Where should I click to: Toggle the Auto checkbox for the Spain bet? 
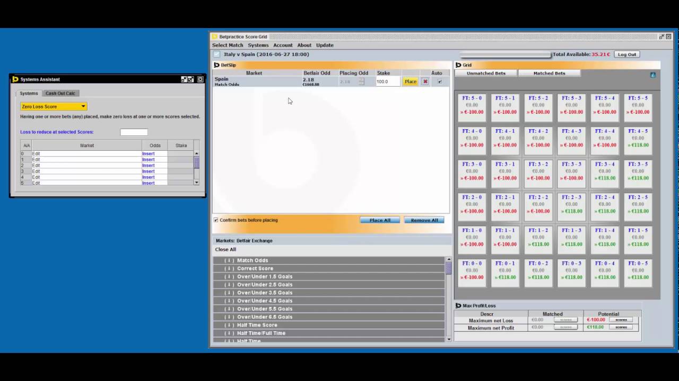click(x=440, y=81)
